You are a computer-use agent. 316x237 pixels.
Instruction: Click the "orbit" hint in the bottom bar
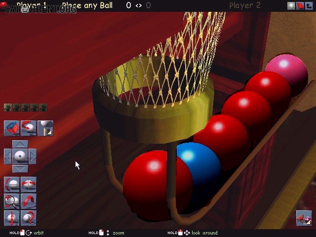click(39, 233)
